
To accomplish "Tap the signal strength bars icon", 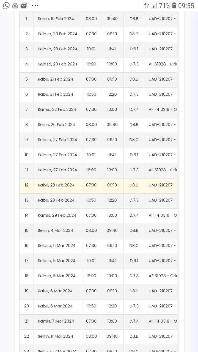I will pyautogui.click(x=154, y=5).
